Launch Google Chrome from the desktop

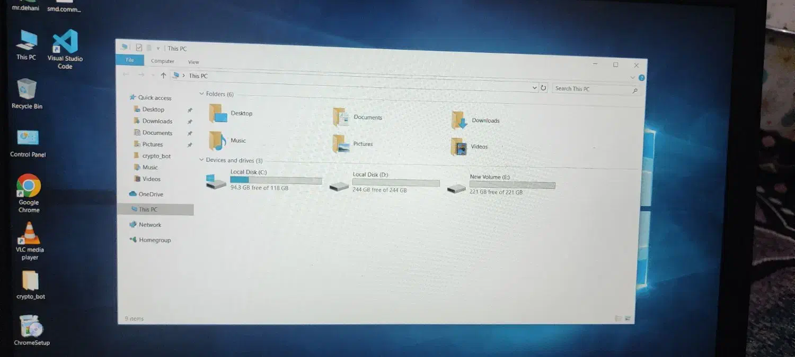pyautogui.click(x=29, y=194)
